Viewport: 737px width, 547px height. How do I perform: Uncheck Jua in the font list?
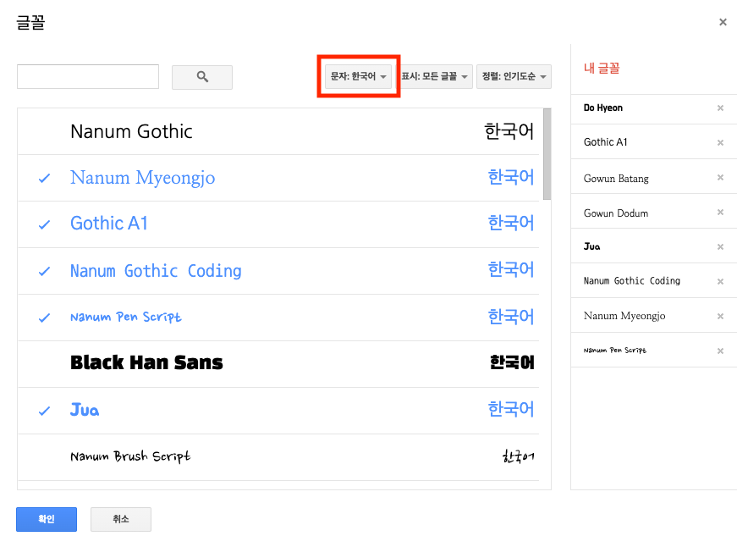pos(44,411)
